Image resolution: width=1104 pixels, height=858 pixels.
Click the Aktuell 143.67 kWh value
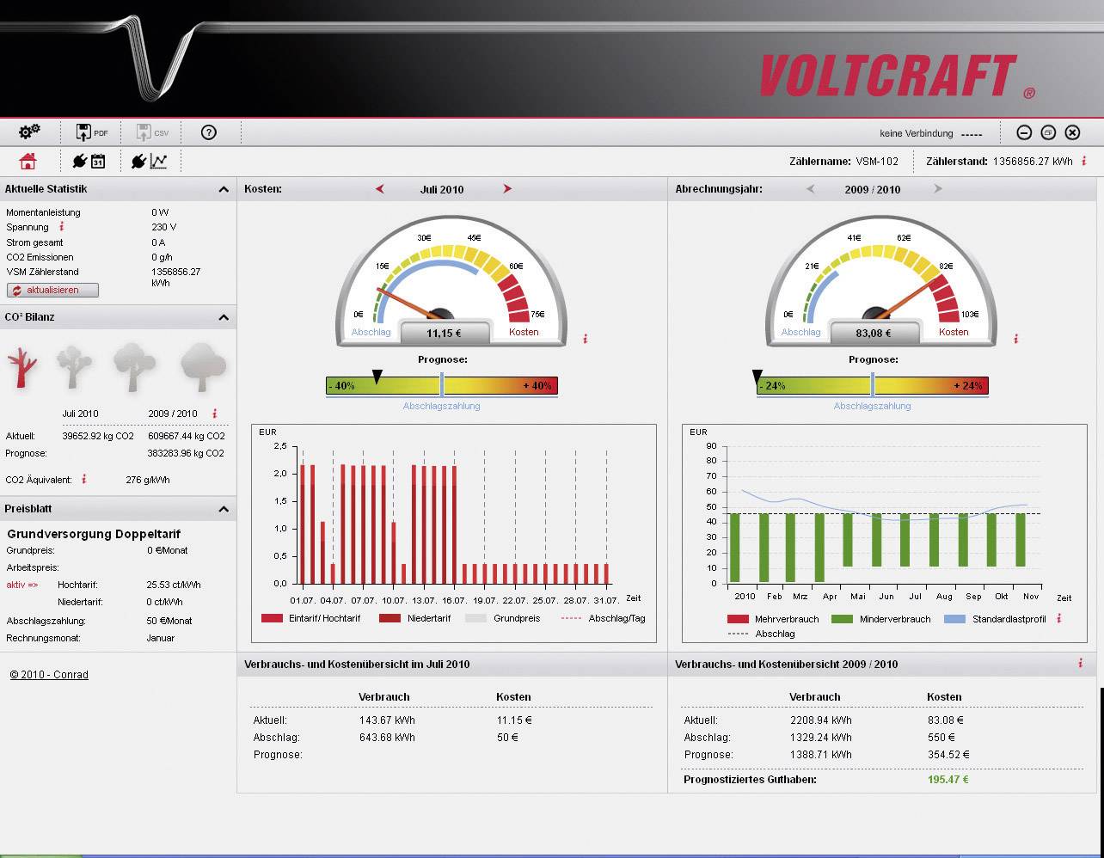coord(387,720)
